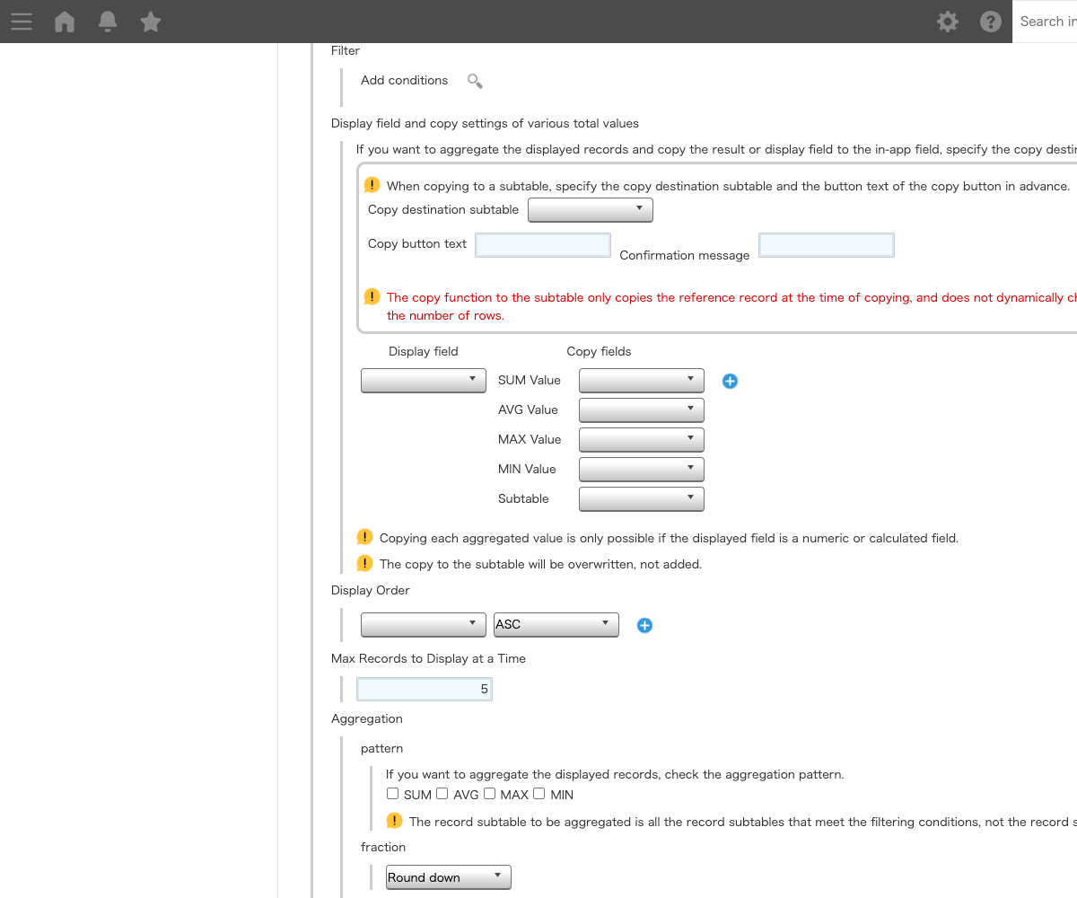Open the SUM Value copy field dropdown
The height and width of the screenshot is (898, 1077).
(641, 381)
